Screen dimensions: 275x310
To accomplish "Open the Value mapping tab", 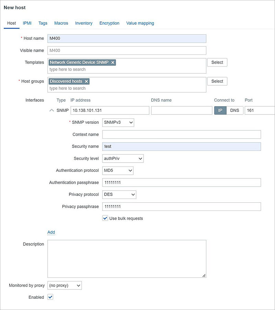I will [140, 23].
